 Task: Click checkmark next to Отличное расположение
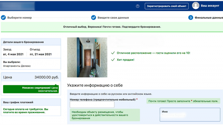tap(113, 53)
